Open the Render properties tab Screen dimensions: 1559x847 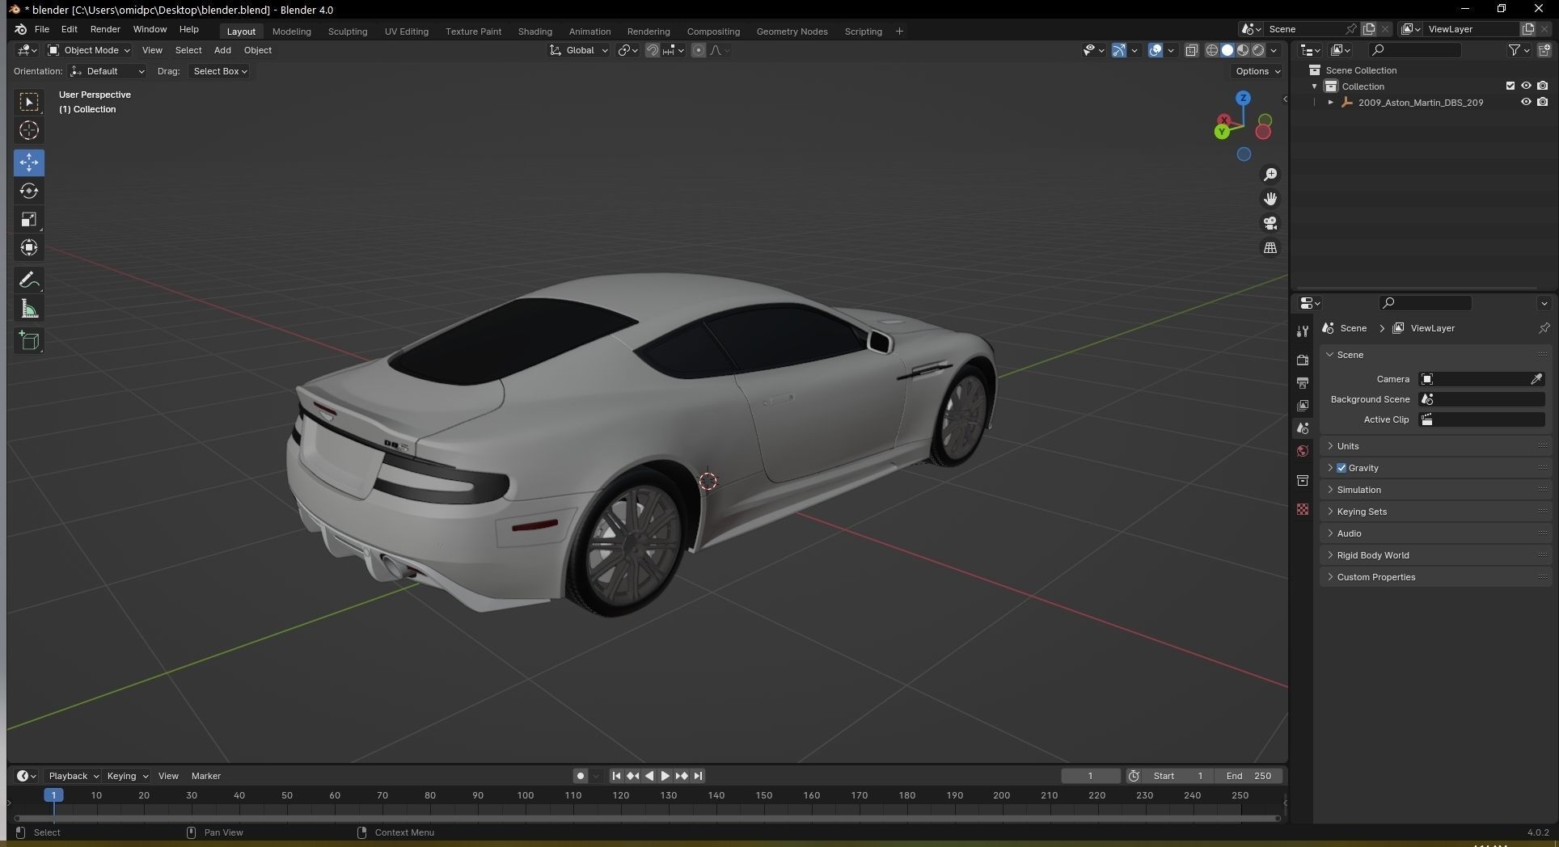[1303, 360]
